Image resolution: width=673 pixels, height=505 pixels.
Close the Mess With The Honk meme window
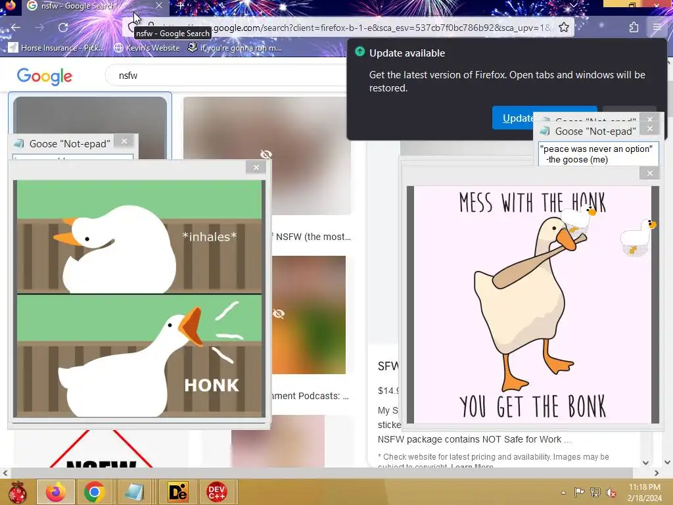(x=650, y=173)
